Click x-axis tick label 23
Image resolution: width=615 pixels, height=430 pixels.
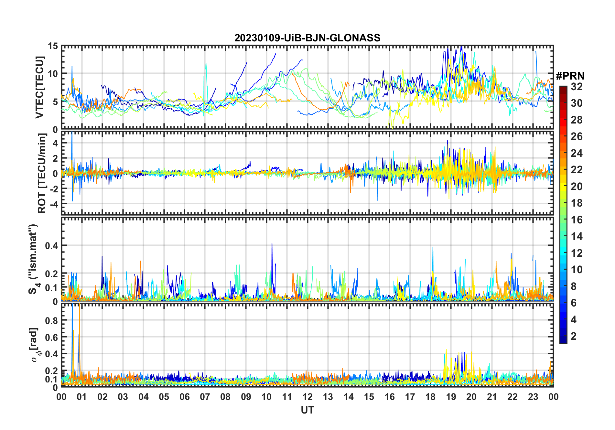pyautogui.click(x=533, y=397)
